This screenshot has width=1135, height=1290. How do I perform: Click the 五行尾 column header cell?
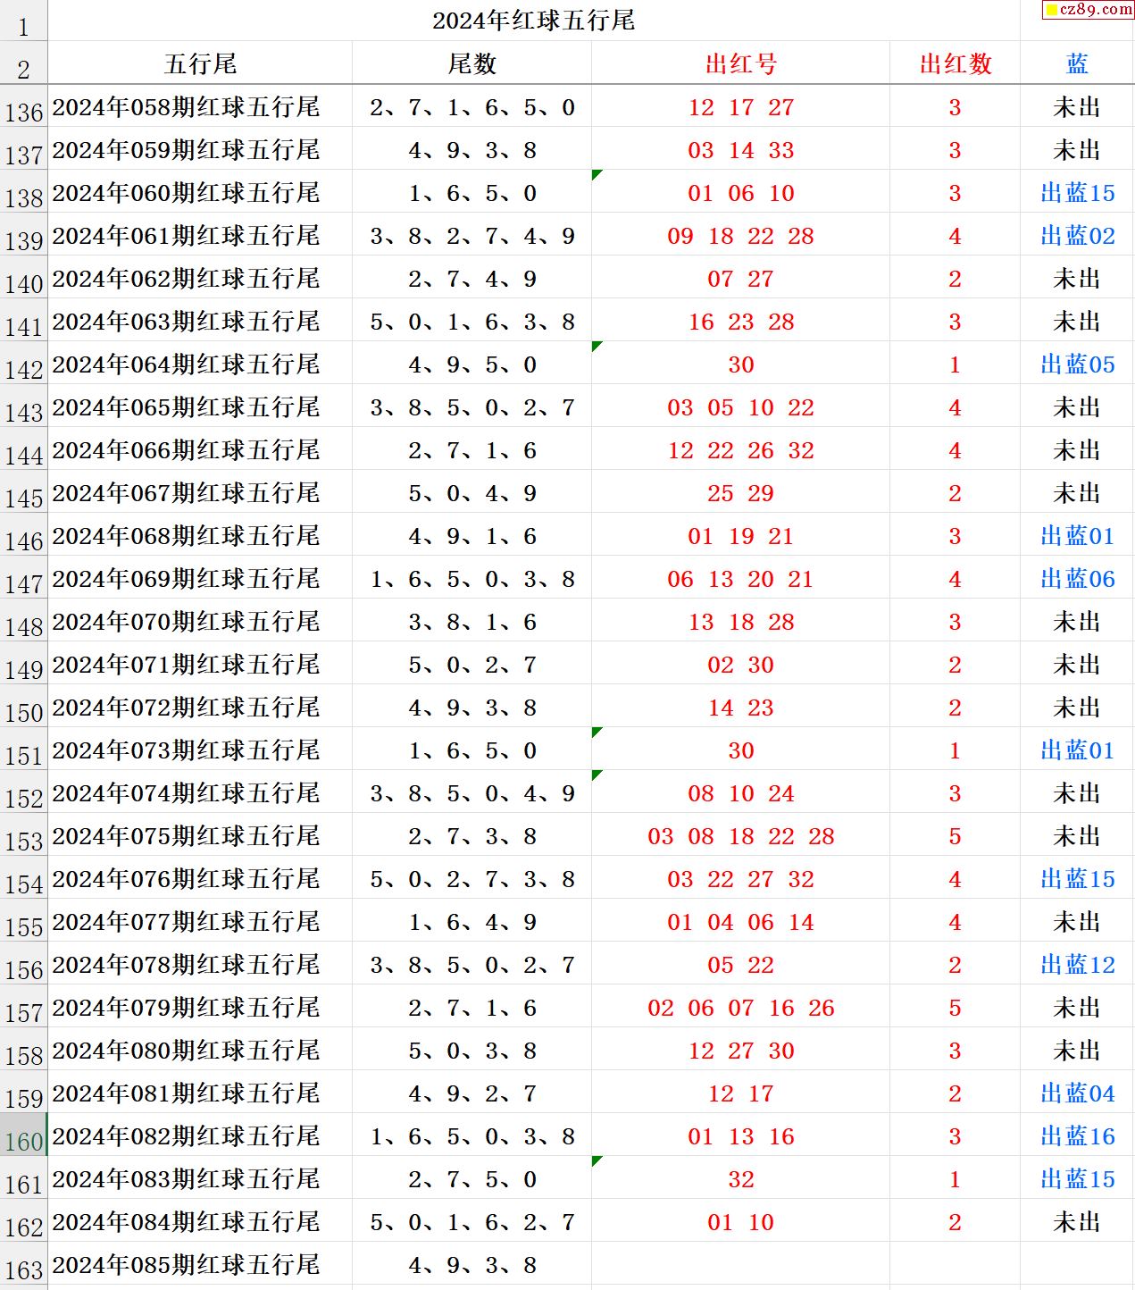coord(200,63)
